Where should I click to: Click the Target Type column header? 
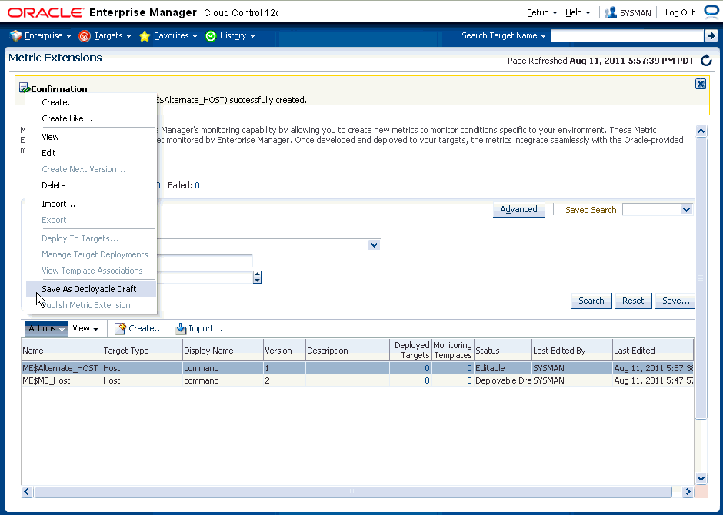click(x=142, y=351)
